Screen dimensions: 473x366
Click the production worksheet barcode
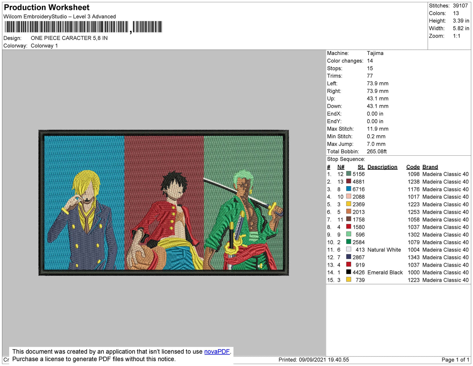click(83, 27)
